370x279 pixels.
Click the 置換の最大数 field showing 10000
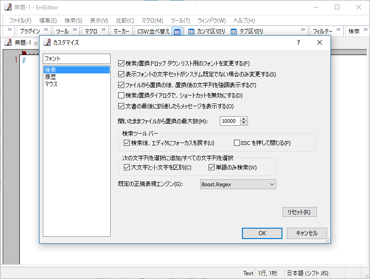coord(230,121)
